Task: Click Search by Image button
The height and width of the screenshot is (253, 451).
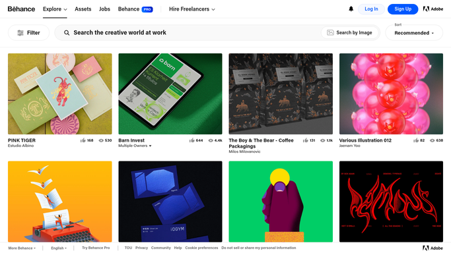Action: (x=349, y=33)
